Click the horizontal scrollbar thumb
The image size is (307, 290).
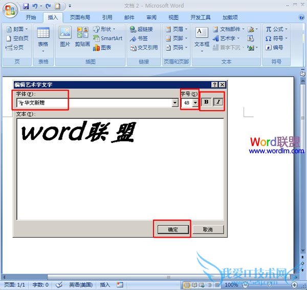pyautogui.click(x=168, y=277)
